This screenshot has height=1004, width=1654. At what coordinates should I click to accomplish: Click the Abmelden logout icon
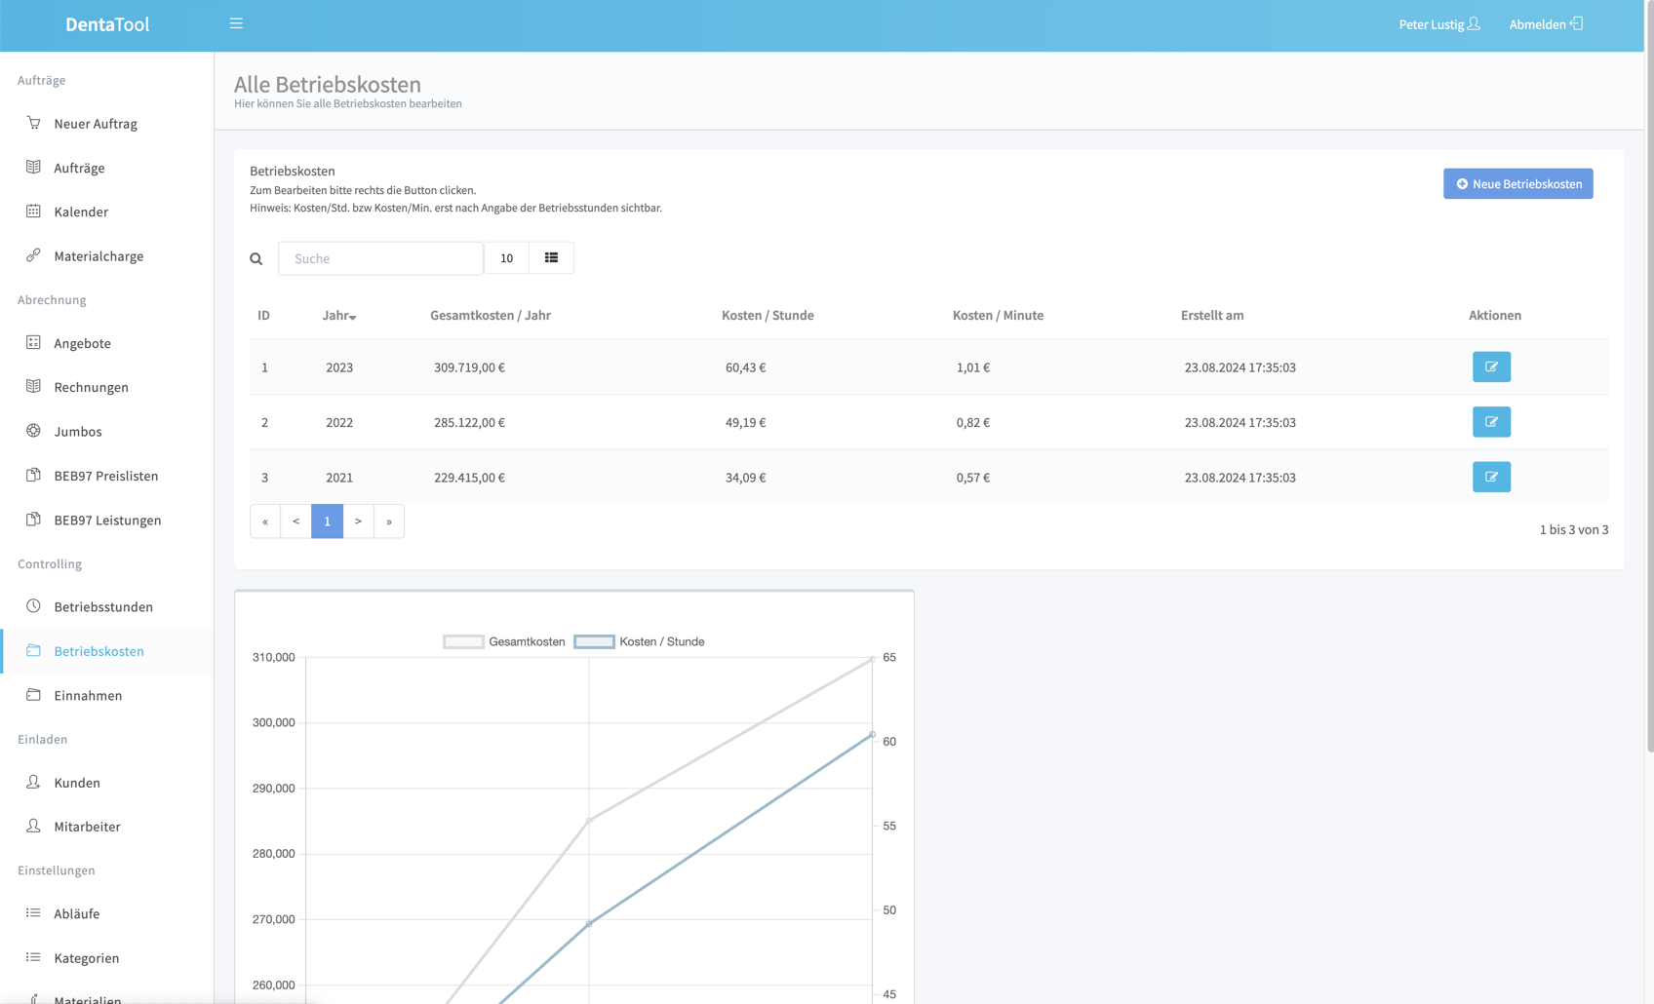1576,23
